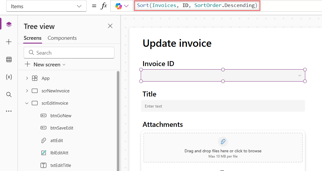The height and width of the screenshot is (171, 322).
Task: Open the more options ellipsis in sidebar
Action: click(x=9, y=111)
